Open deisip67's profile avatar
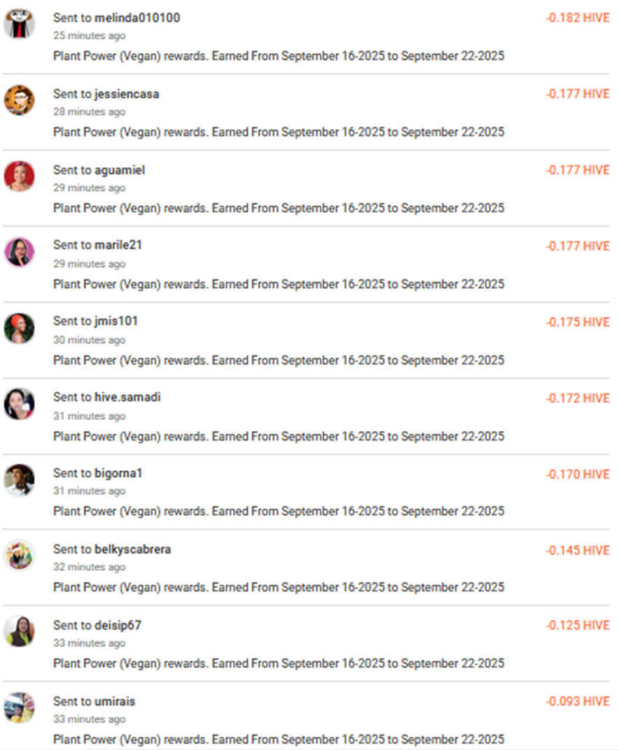This screenshot has width=619, height=750. (x=19, y=631)
